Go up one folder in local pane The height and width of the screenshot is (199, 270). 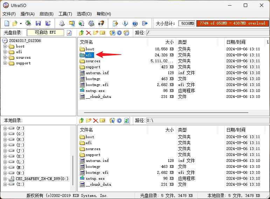(82, 121)
